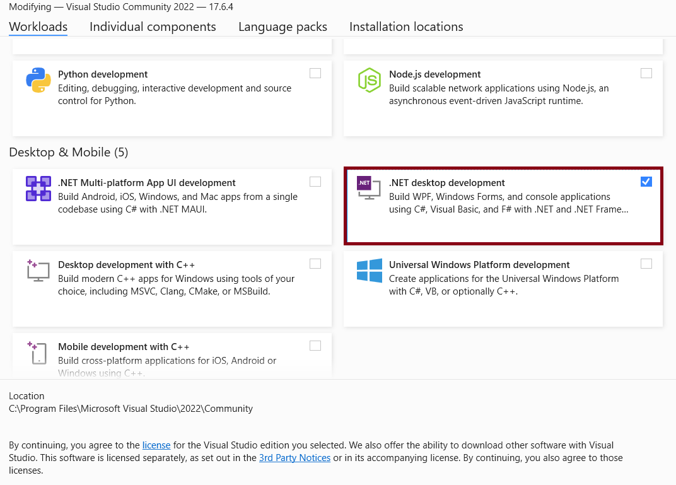
Task: Click the Python development logo icon
Action: 38,81
